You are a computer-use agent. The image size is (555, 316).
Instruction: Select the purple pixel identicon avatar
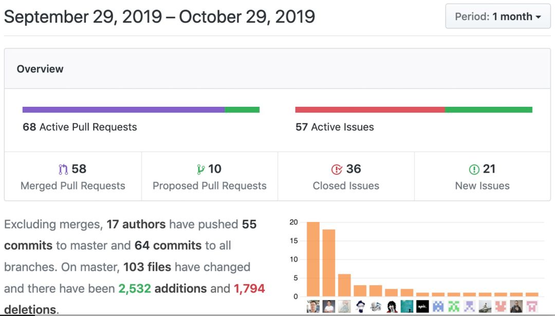[x=469, y=306]
